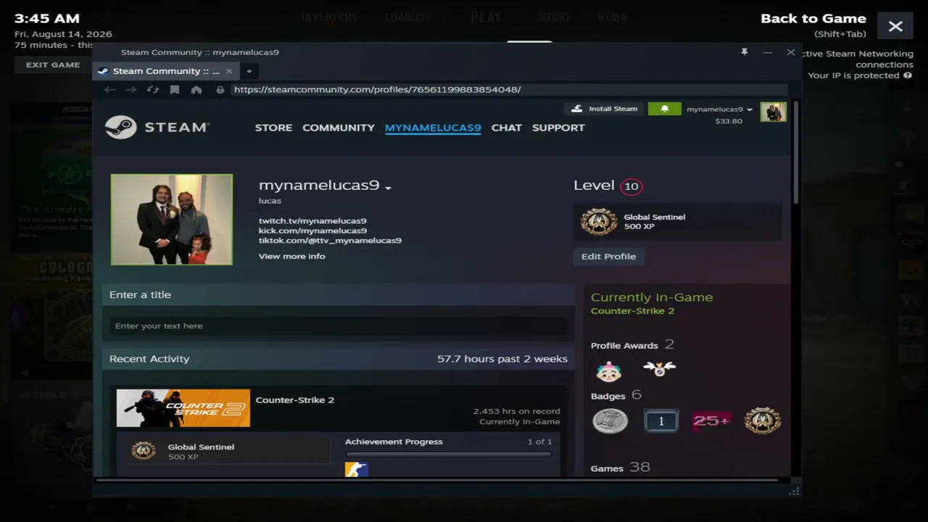Open the COMMUNITY menu

339,128
